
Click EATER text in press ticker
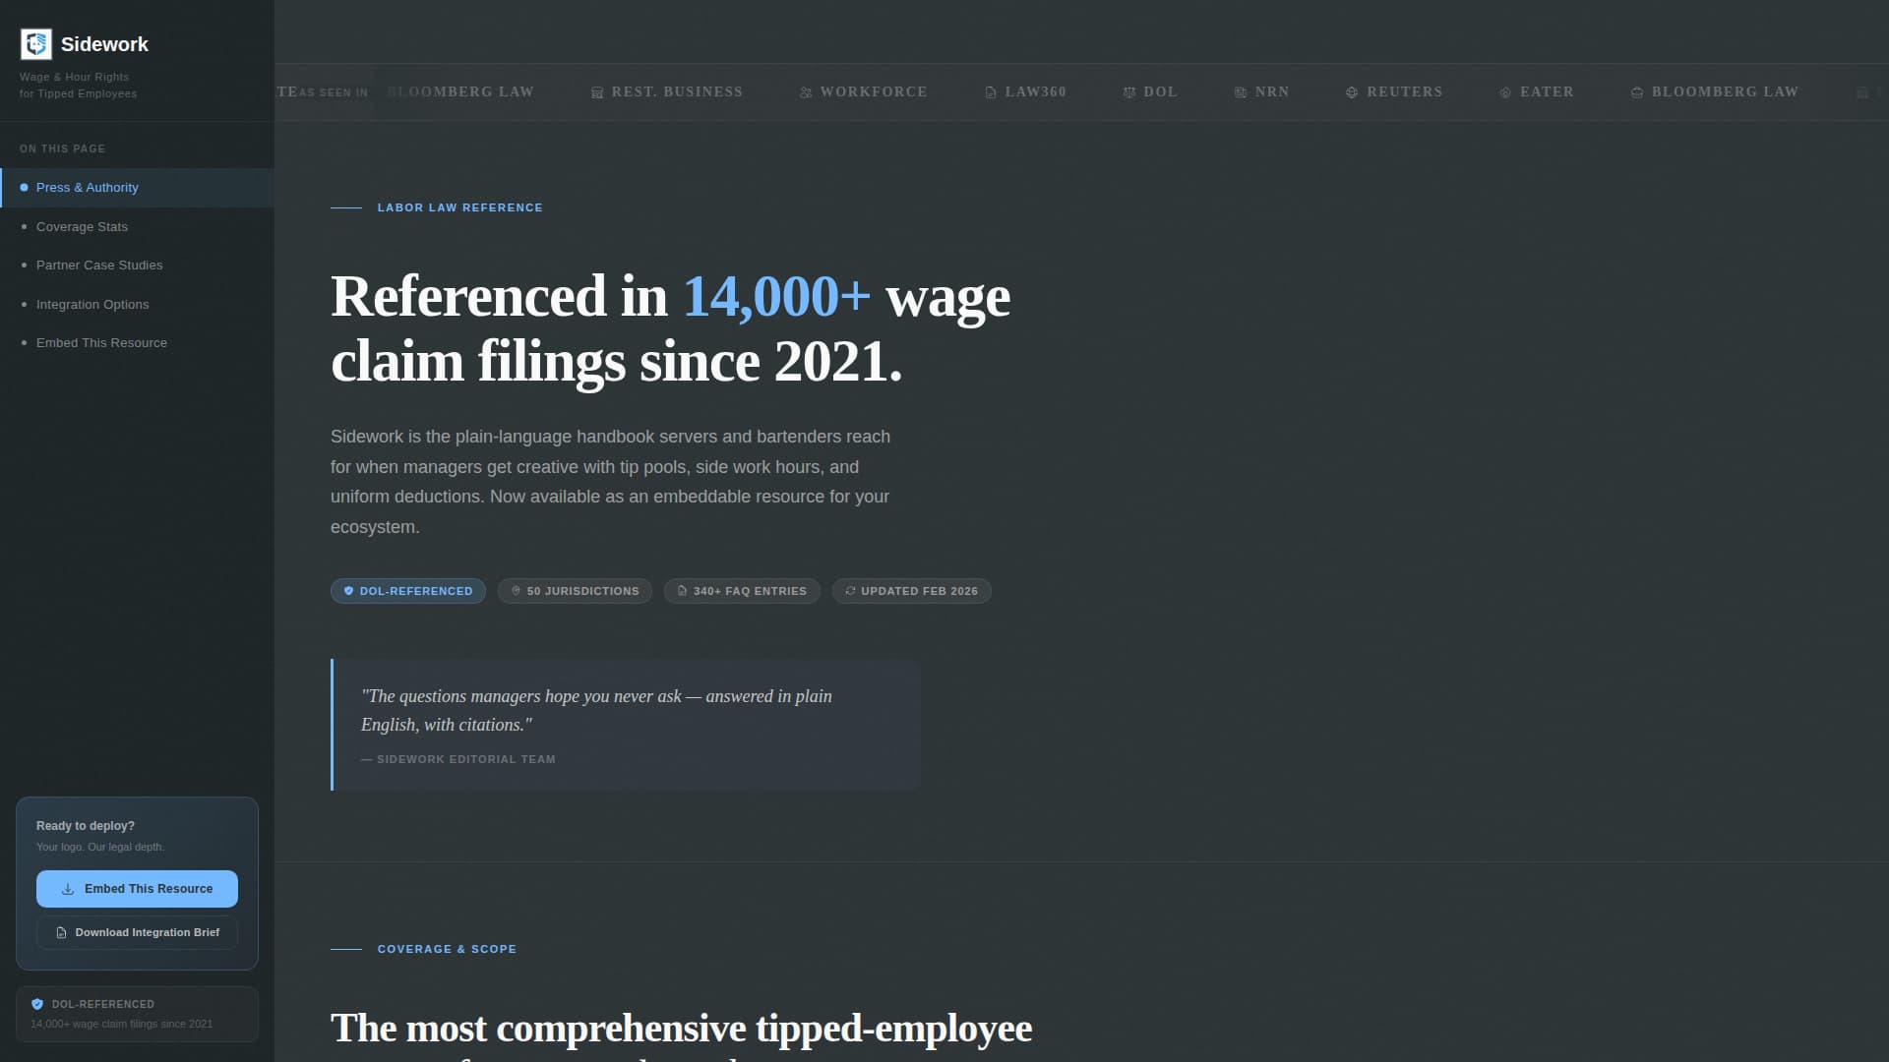pyautogui.click(x=1547, y=91)
